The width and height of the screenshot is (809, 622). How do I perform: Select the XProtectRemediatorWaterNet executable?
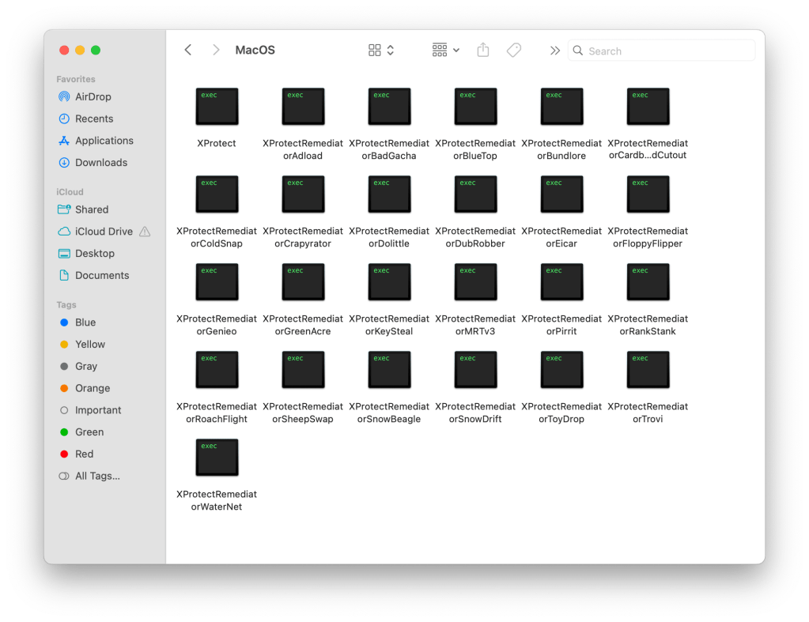tap(217, 457)
